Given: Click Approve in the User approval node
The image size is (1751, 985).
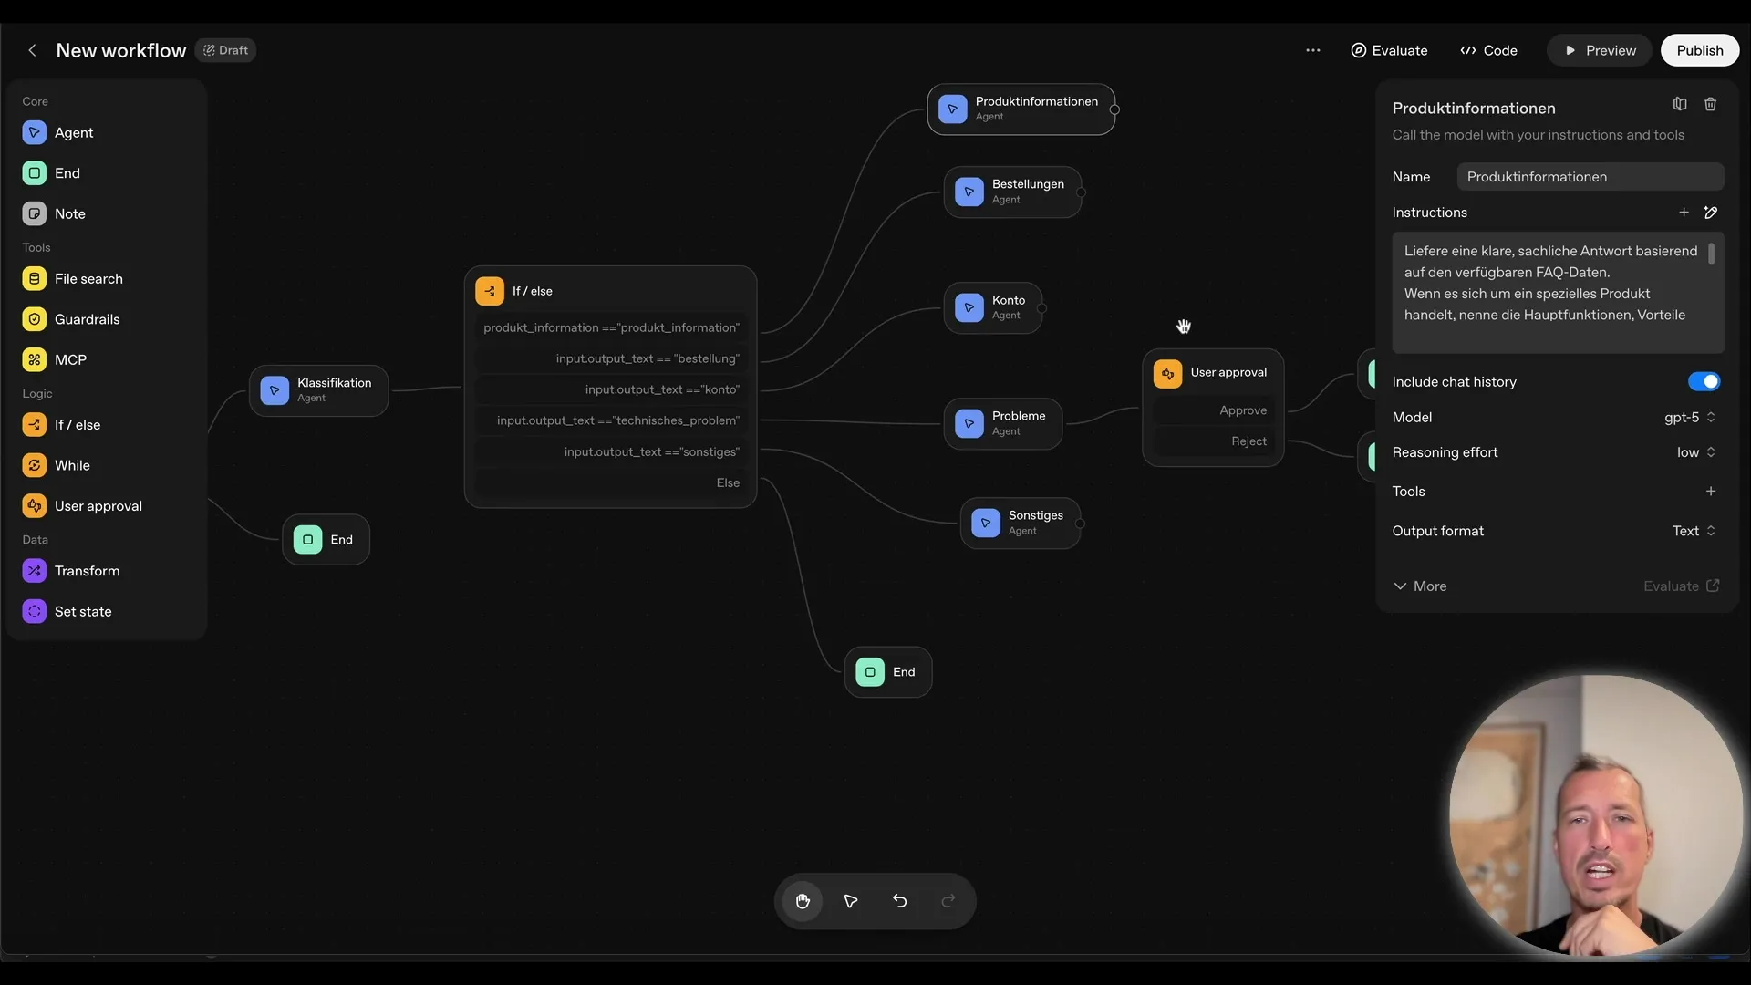Looking at the screenshot, I should pyautogui.click(x=1243, y=410).
